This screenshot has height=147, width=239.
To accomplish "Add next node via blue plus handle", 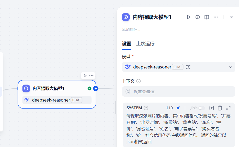I will (x=96, y=89).
